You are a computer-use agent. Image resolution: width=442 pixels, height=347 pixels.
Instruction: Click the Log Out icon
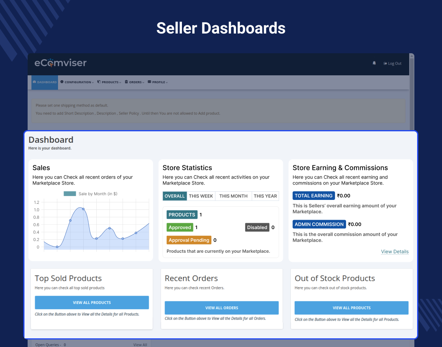385,63
